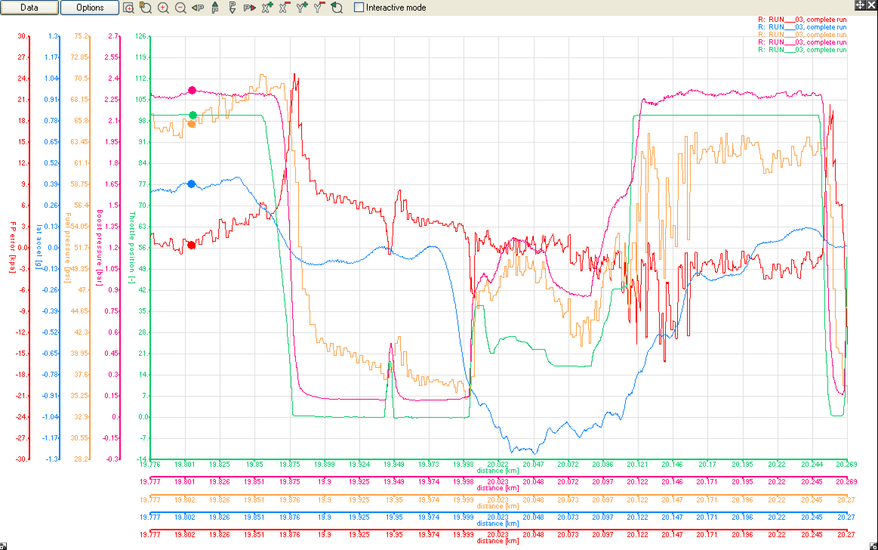Screen dimensions: 878x550
Task: Click the green Throttle position cursor marker
Action: tap(193, 115)
